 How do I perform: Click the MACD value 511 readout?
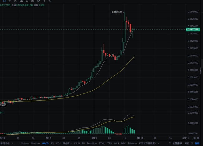2,113
